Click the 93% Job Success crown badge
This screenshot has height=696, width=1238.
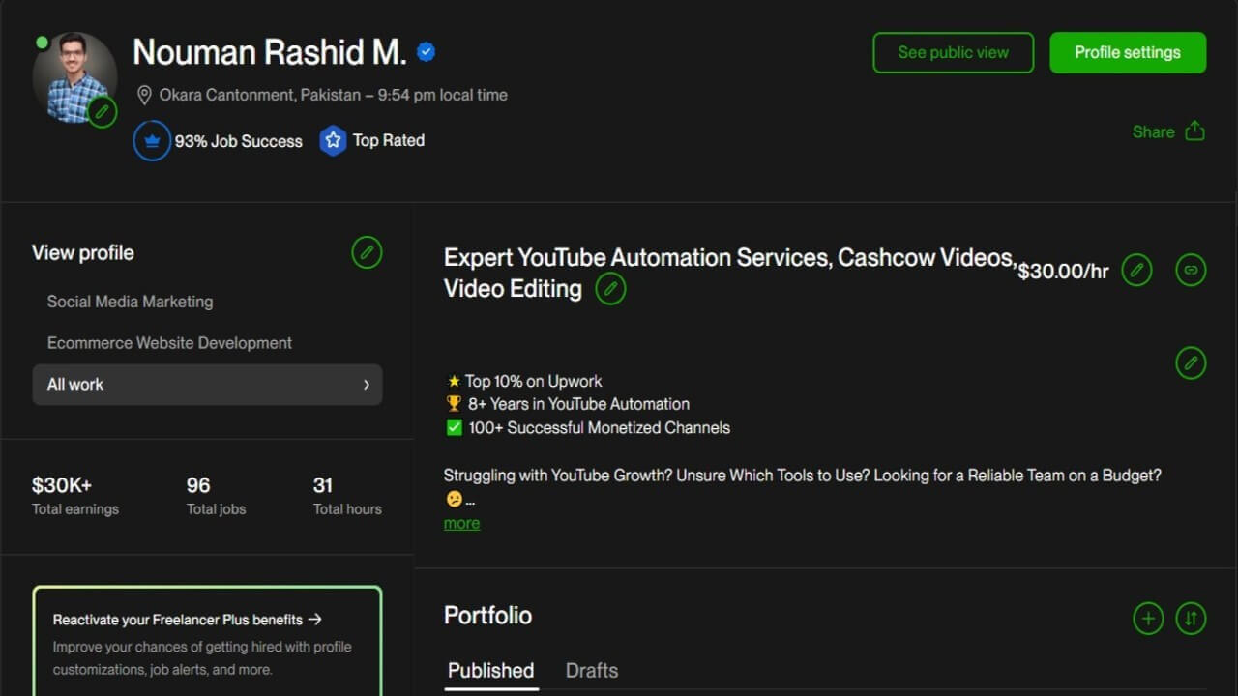pyautogui.click(x=152, y=141)
